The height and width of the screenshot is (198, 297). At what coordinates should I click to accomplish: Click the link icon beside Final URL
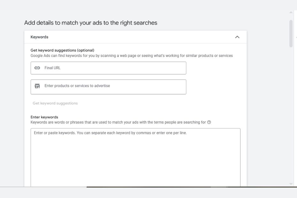[x=37, y=68]
